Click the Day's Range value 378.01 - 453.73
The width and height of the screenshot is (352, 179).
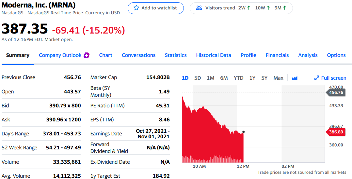coord(62,134)
